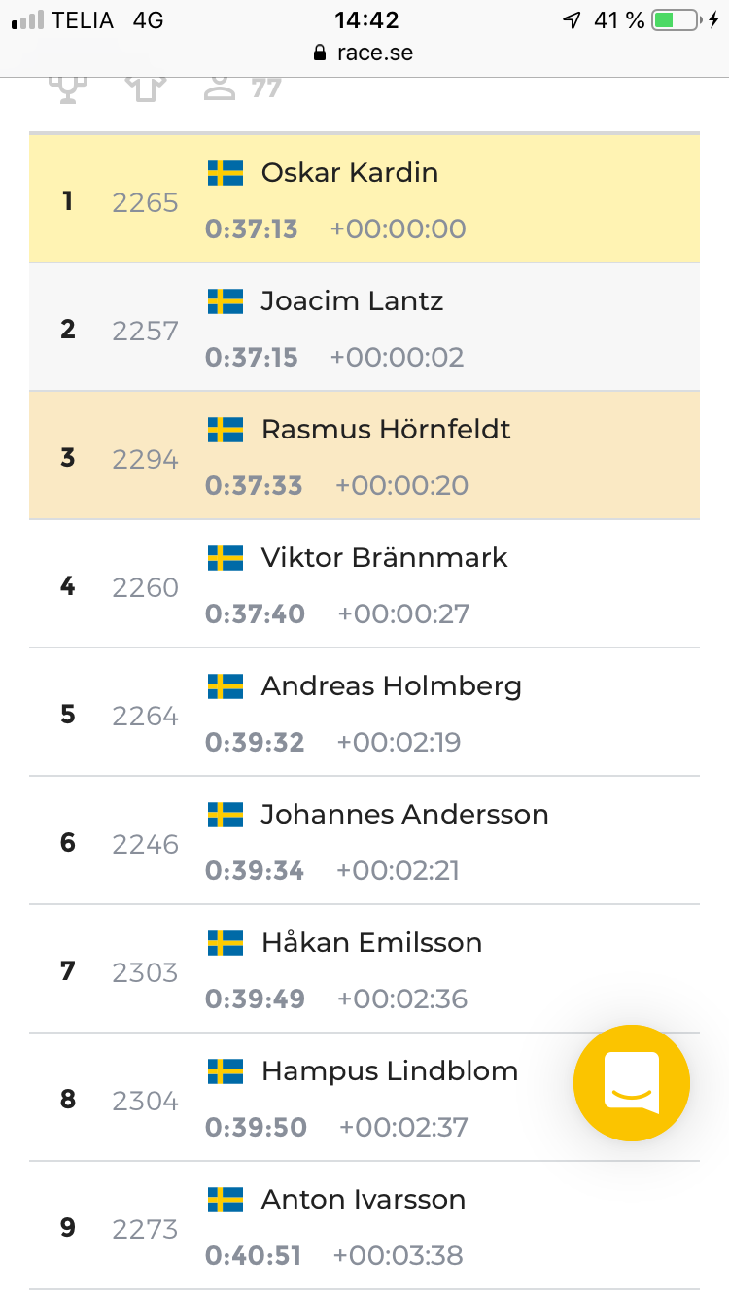Select Andreas Holmberg's entry
Image resolution: width=729 pixels, height=1297 pixels.
[364, 713]
